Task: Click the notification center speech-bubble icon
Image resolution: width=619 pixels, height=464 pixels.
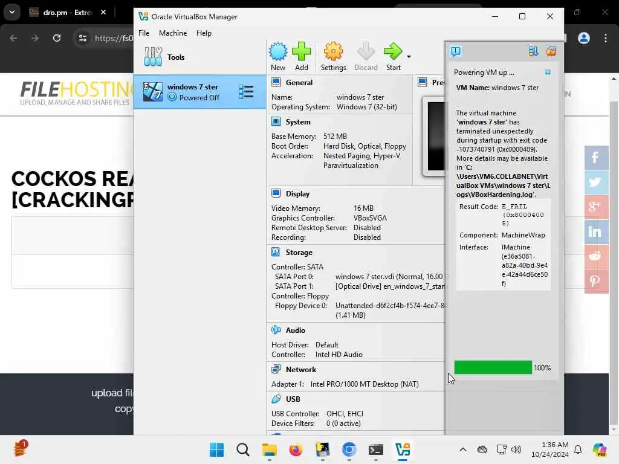Action: [455, 51]
